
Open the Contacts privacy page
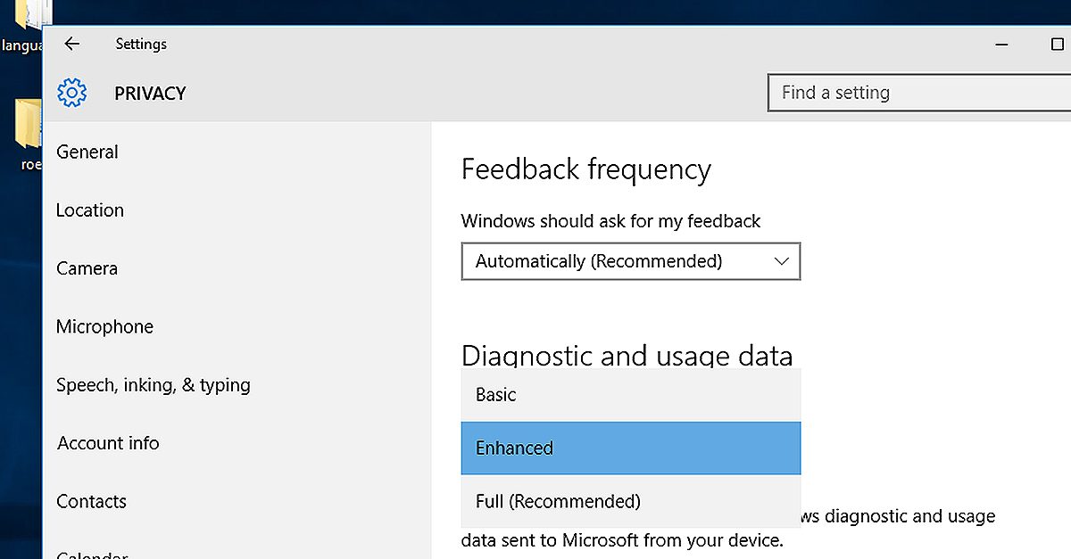(91, 501)
